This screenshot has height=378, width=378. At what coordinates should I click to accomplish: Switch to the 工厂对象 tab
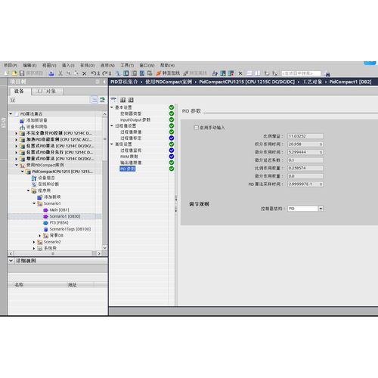(x=46, y=91)
